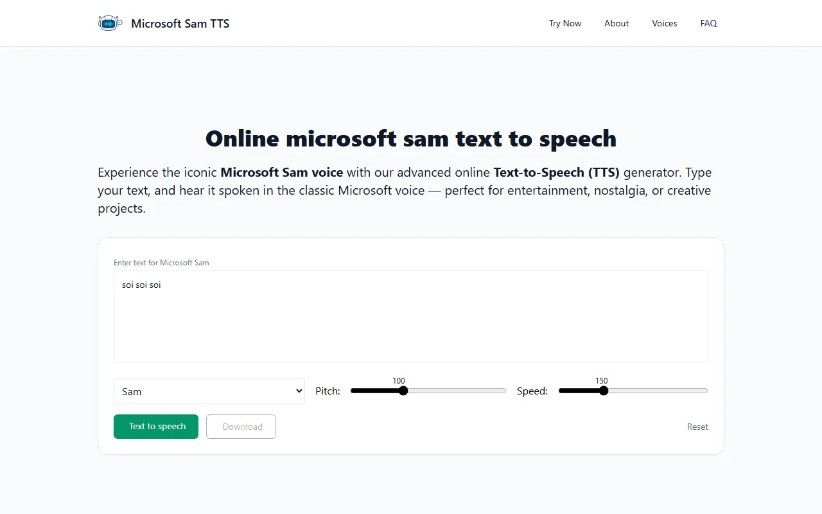
Task: Open the Microsoft Sam TTS home link
Action: pyautogui.click(x=180, y=24)
